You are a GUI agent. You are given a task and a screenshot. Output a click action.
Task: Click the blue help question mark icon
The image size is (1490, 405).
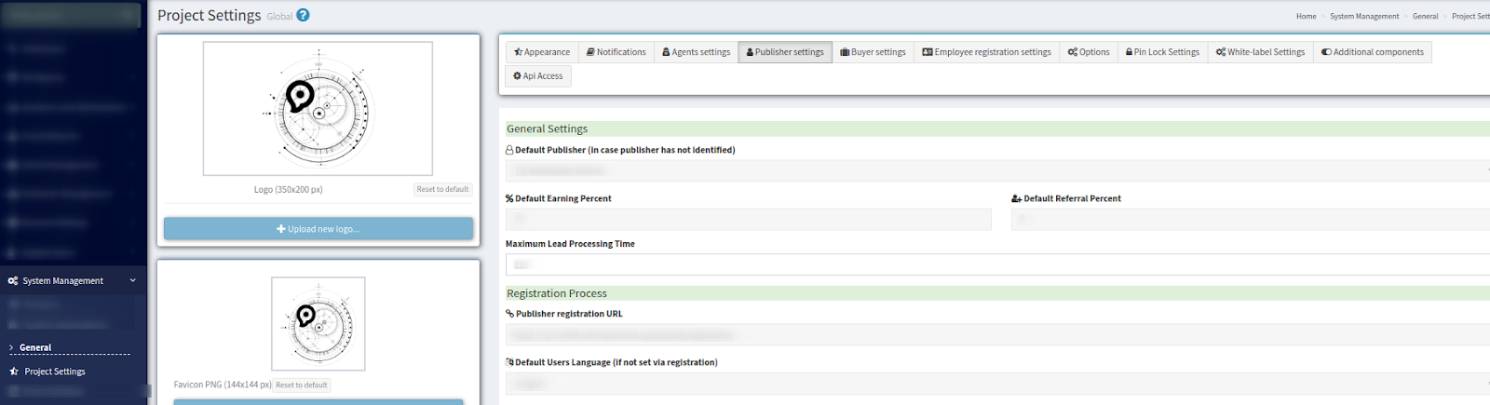(303, 15)
